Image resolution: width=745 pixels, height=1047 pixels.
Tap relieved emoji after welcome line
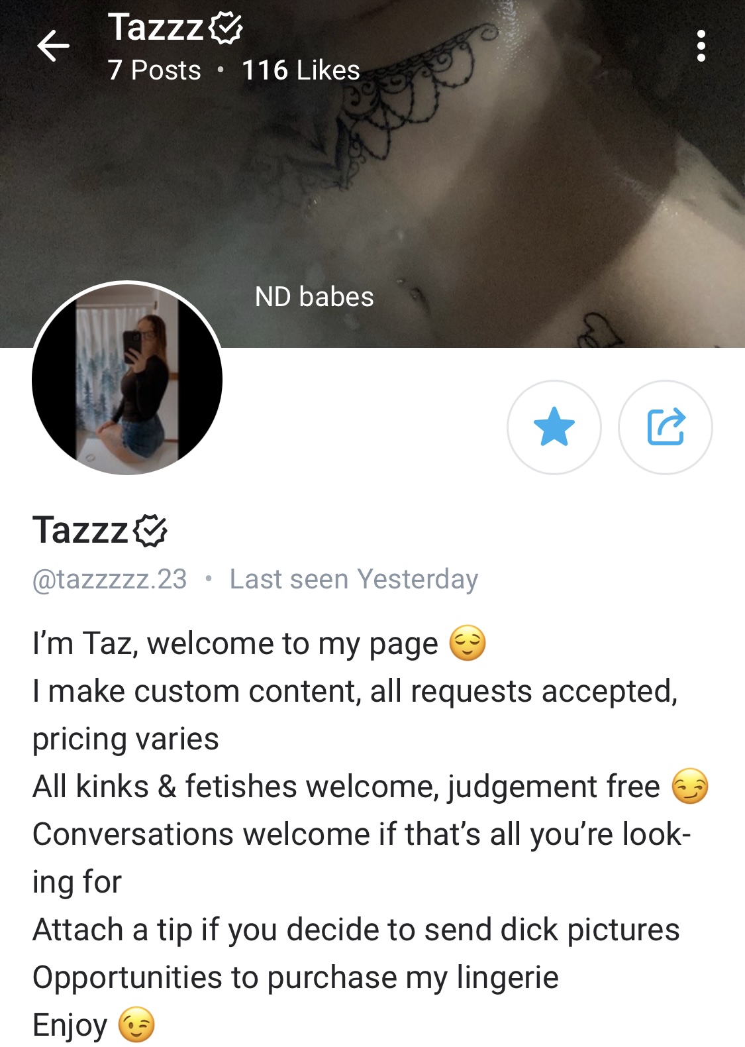click(468, 643)
